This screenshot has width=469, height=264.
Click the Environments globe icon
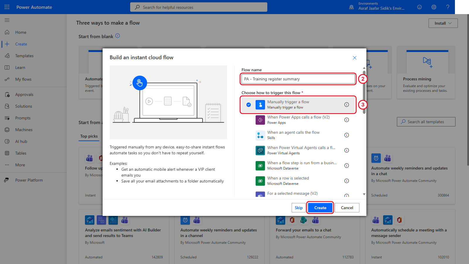pos(351,7)
